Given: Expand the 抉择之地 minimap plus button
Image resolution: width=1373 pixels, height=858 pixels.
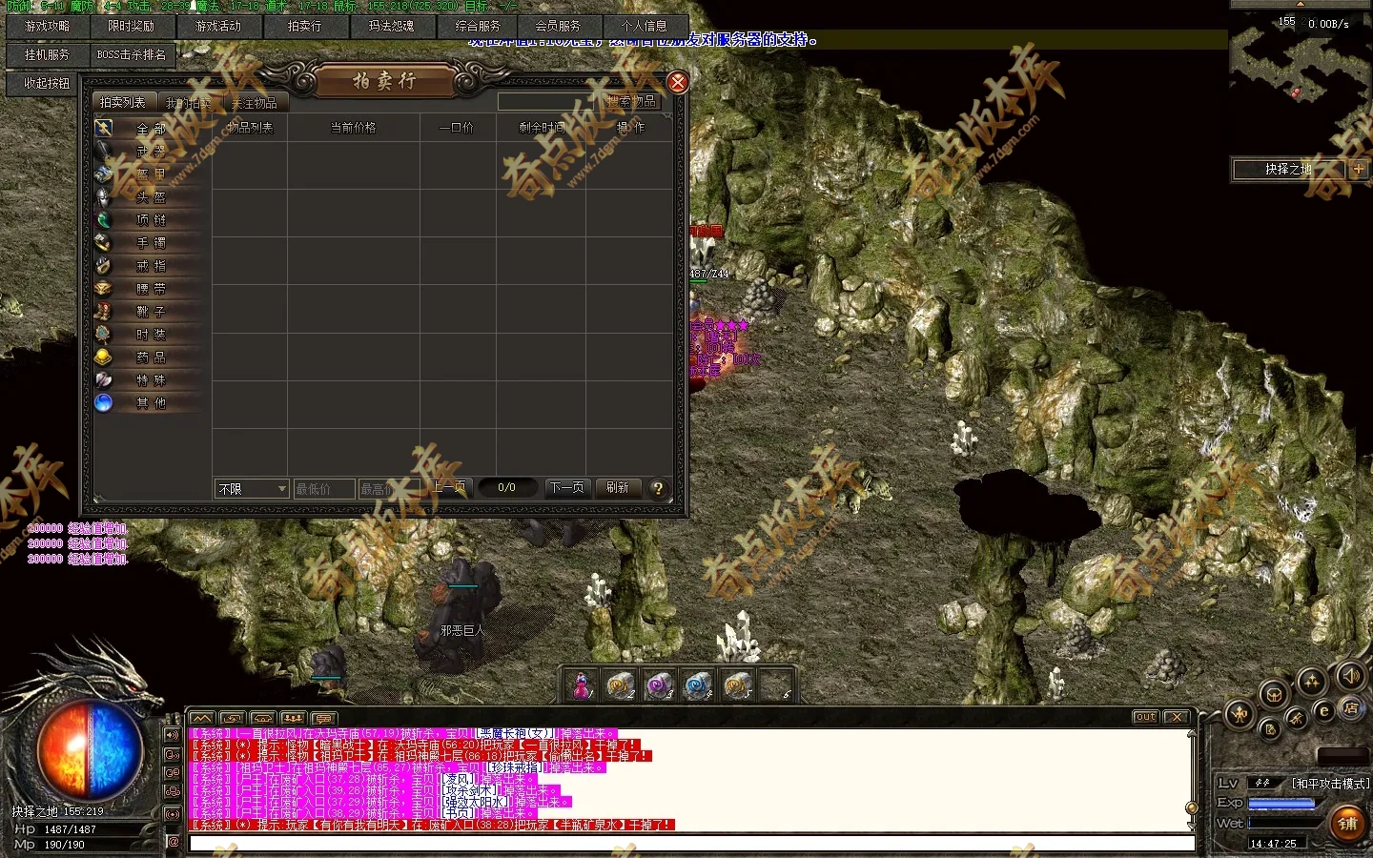Looking at the screenshot, I should (1359, 170).
